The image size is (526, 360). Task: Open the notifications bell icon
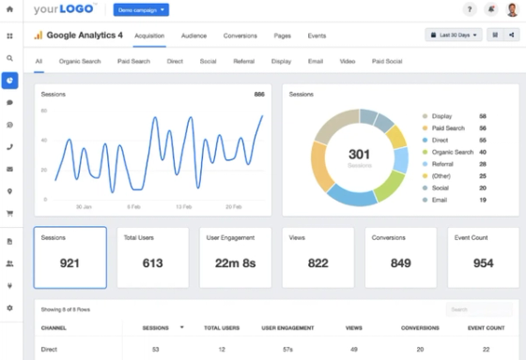(491, 9)
